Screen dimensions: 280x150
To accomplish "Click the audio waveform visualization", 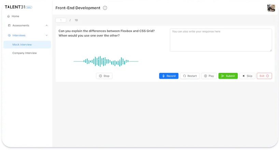I will (x=106, y=61).
